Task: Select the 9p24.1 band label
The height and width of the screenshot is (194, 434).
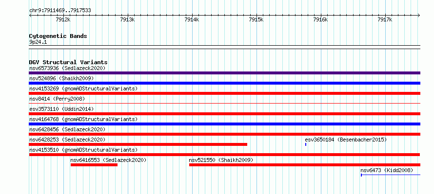Action: tap(38, 42)
